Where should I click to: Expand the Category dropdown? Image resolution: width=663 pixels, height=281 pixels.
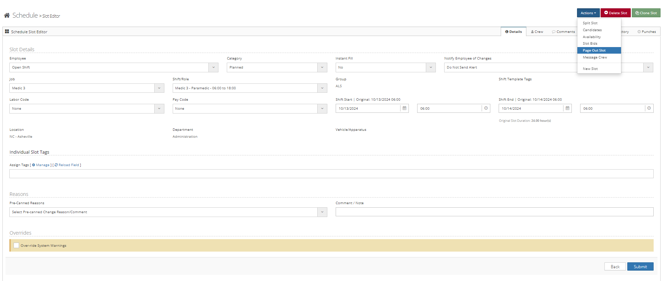(322, 67)
